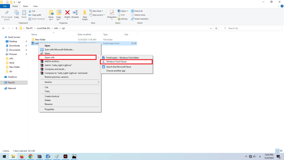Click the Paste icon in Clipboard group
The width and height of the screenshot is (284, 160).
(24, 14)
